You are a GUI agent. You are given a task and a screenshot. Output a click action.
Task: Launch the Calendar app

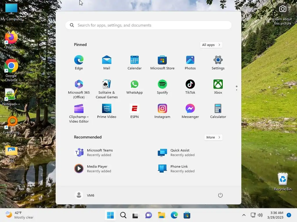coord(135,63)
